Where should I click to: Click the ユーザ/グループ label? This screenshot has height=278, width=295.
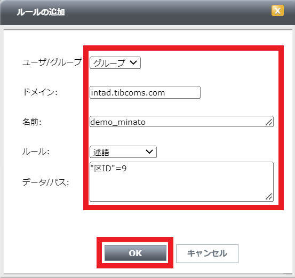pyautogui.click(x=52, y=62)
